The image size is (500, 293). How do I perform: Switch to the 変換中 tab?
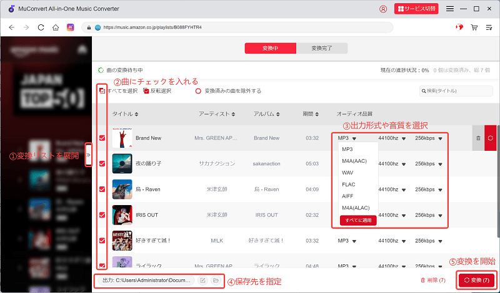point(271,49)
